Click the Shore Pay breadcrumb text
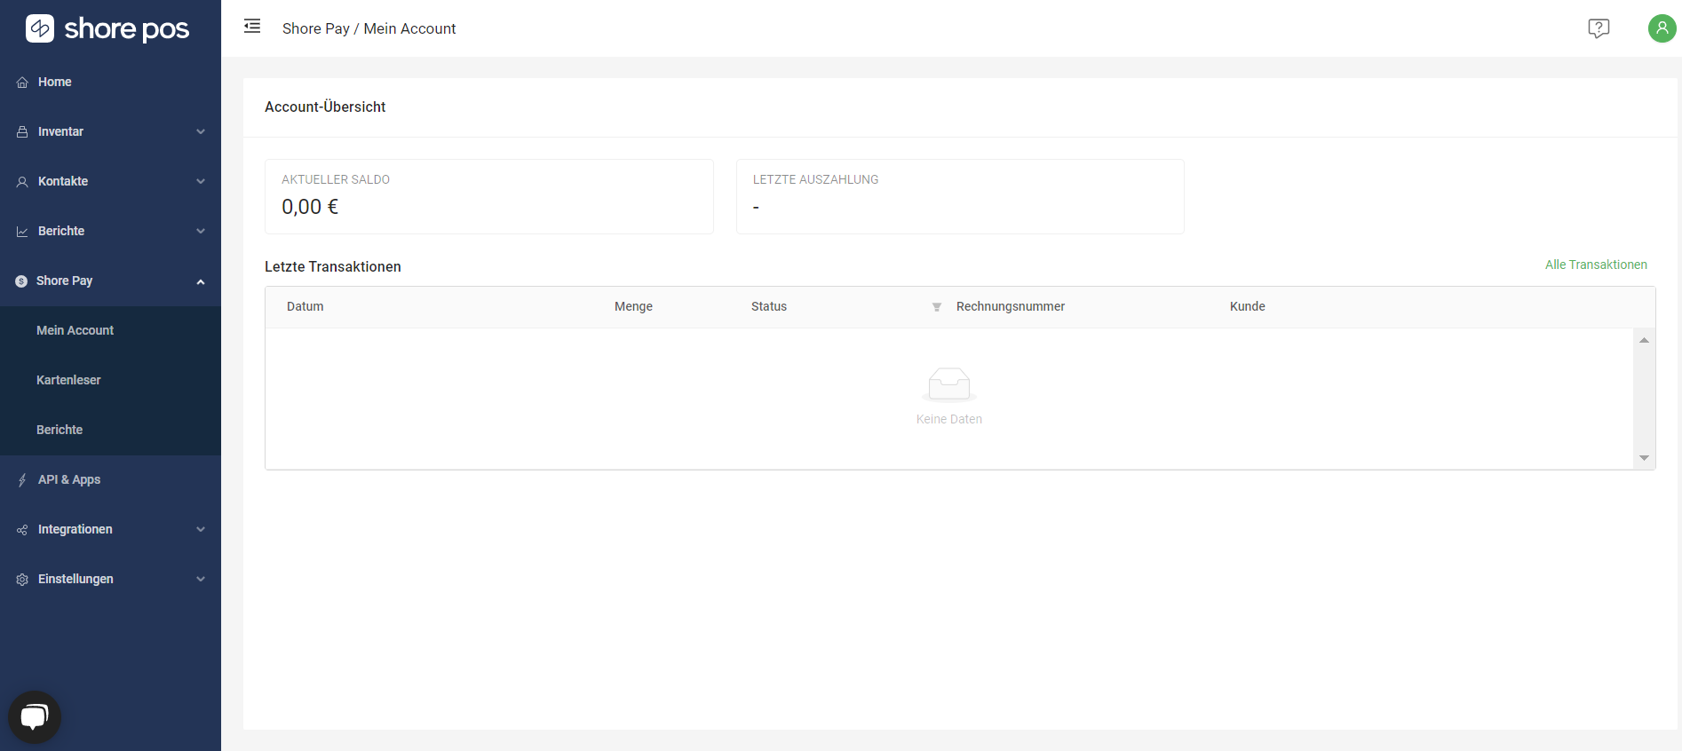This screenshot has width=1682, height=751. pos(315,28)
